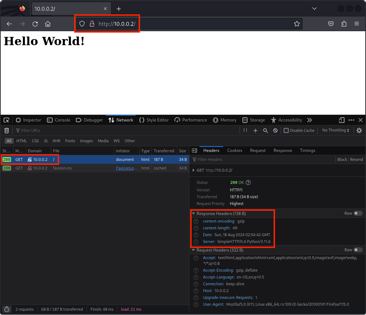The image size is (366, 315).
Task: Bookmark this page with the star
Action: point(297,24)
